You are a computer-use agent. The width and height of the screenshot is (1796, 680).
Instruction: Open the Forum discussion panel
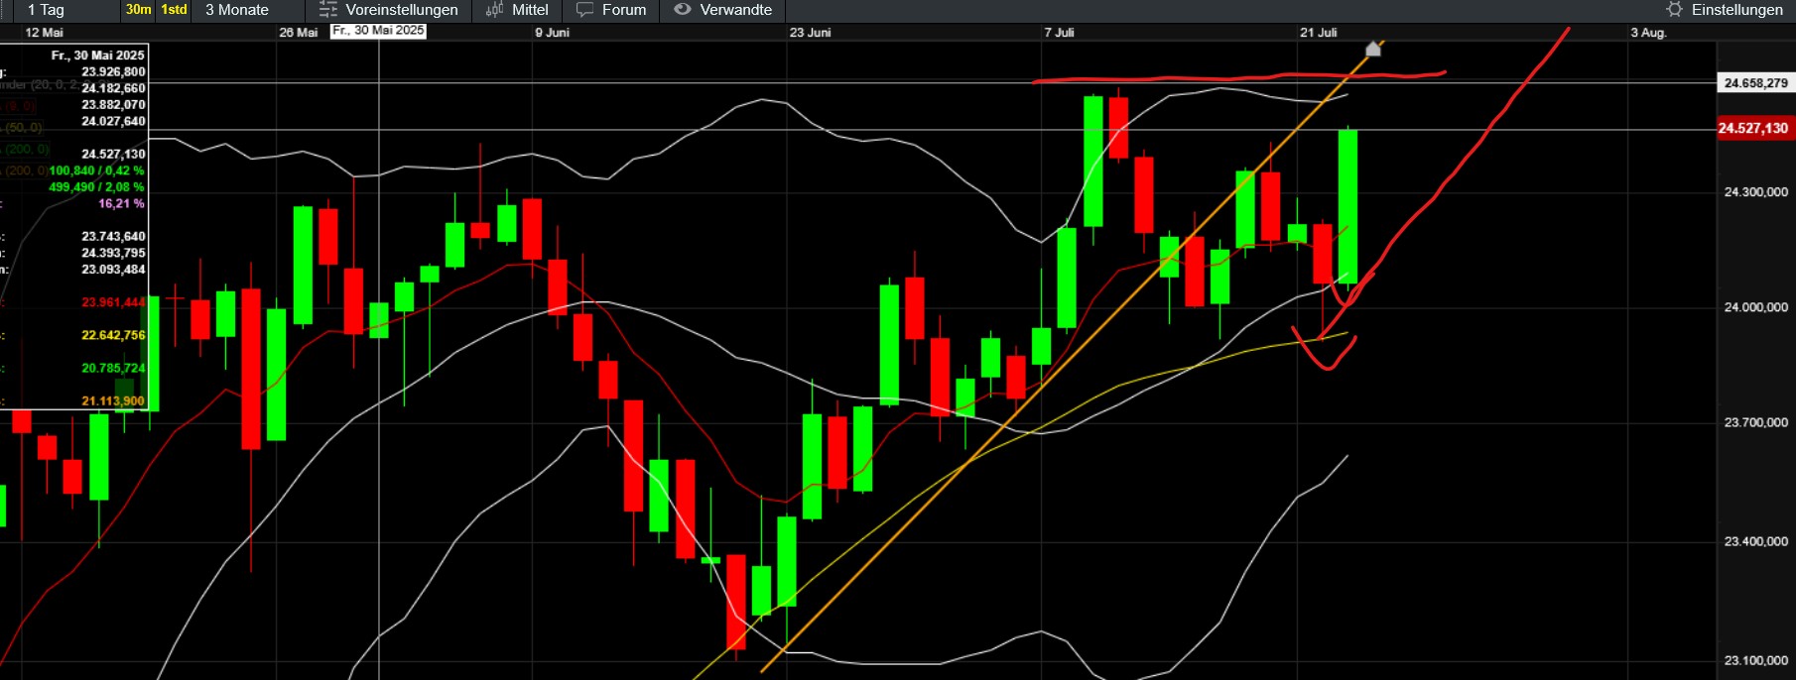pyautogui.click(x=611, y=10)
